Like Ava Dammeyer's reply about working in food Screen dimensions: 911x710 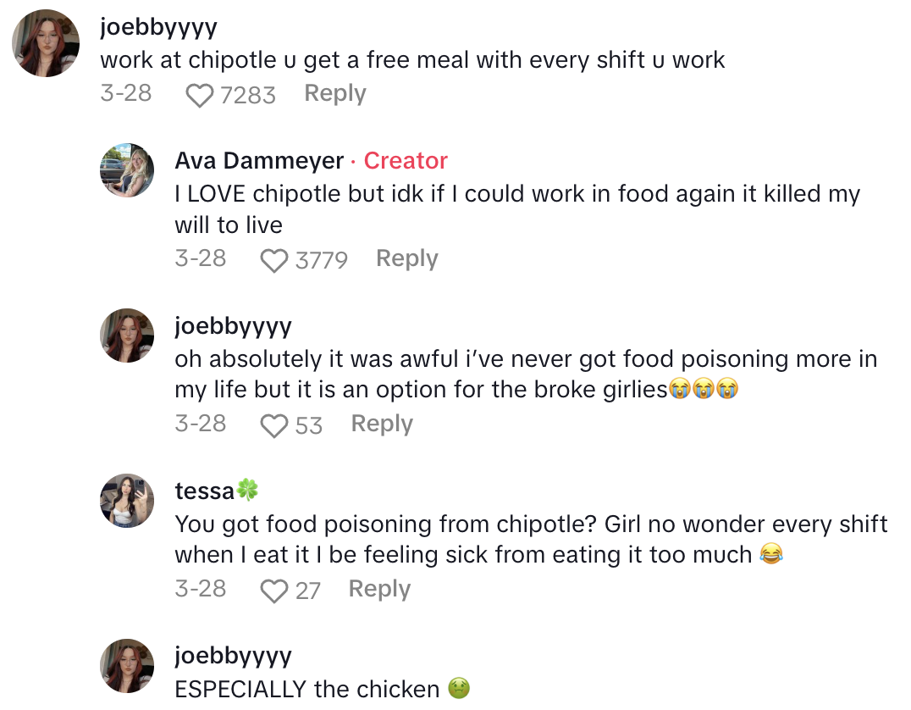(x=274, y=260)
